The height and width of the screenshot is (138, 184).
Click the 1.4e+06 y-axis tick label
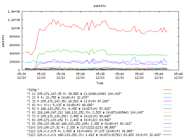[x=14, y=11]
